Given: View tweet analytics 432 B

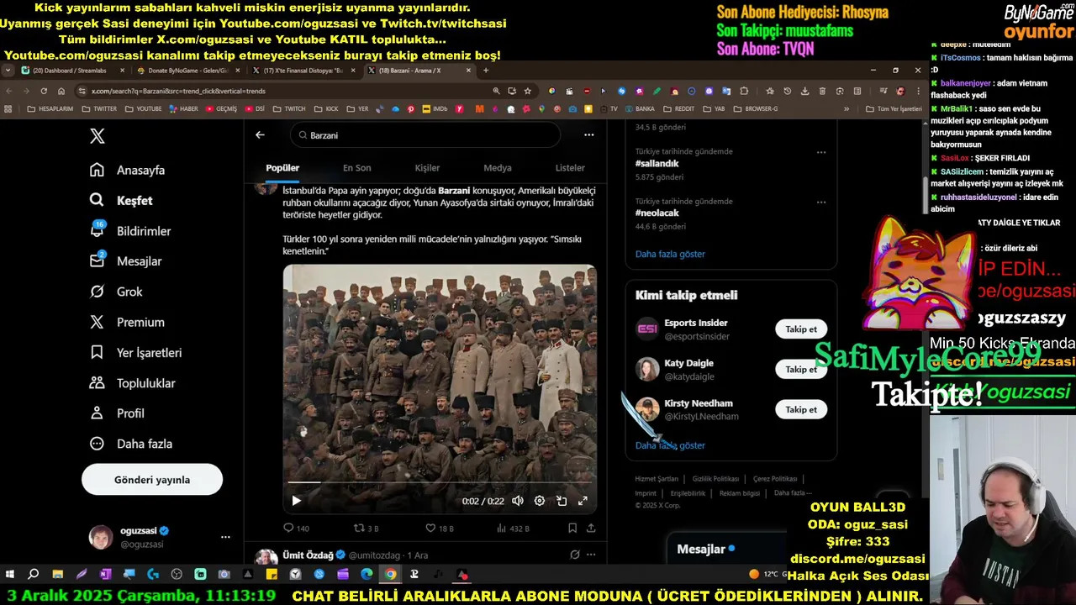Looking at the screenshot, I should click(513, 529).
